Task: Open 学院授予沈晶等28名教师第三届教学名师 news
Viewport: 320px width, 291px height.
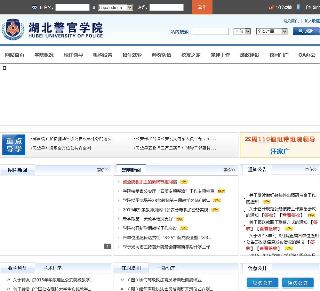Action: click(x=166, y=200)
